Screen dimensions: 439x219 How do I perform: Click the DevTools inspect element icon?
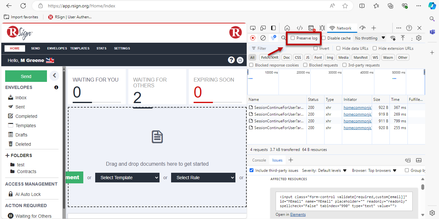click(253, 28)
